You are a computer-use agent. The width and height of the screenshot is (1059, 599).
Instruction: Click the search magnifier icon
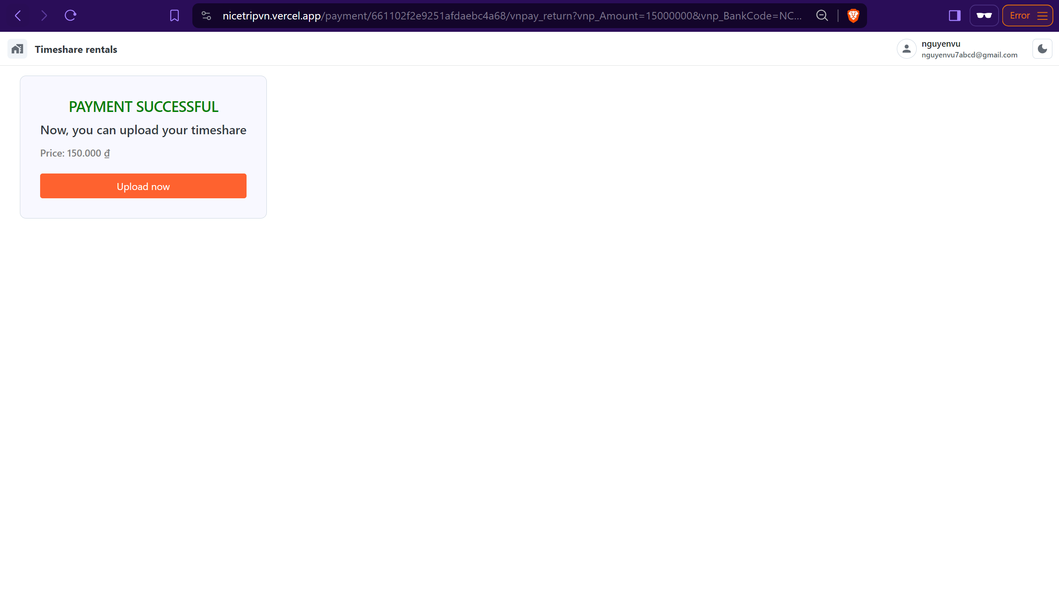click(x=822, y=16)
